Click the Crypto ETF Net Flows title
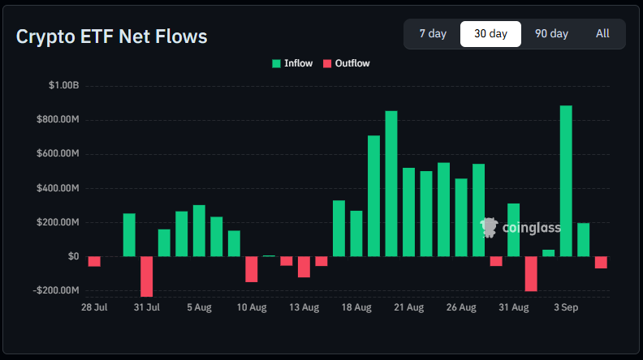 pyautogui.click(x=111, y=36)
